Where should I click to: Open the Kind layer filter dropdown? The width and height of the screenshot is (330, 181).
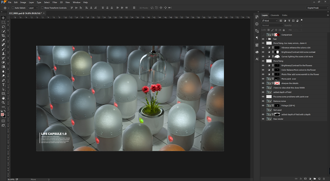[x=269, y=20]
